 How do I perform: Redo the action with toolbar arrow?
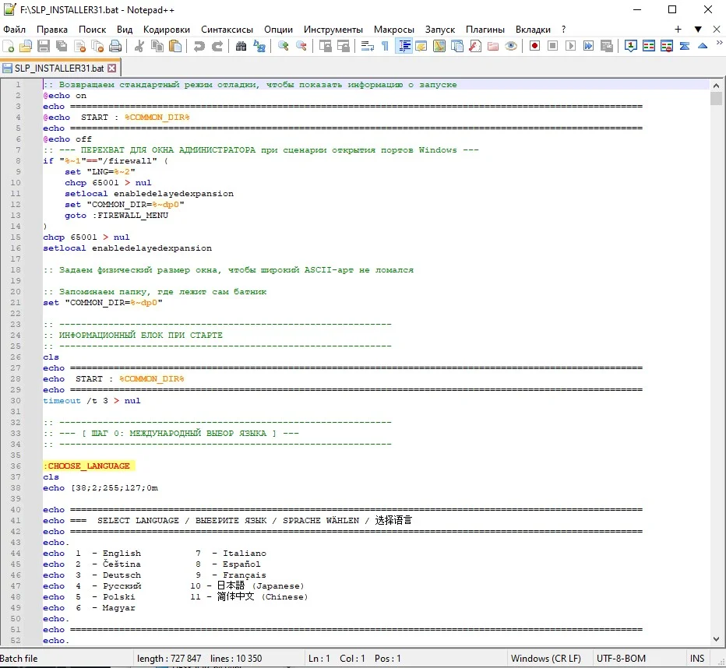pos(217,46)
